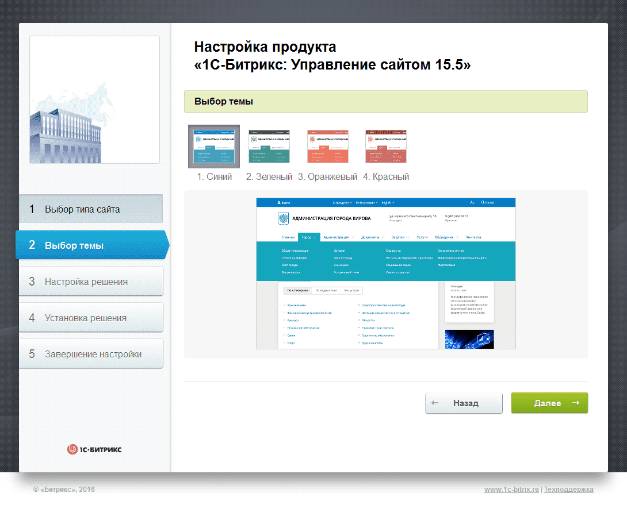Click the '3. Оранжевый' theme label
This screenshot has height=524, width=627.
click(327, 176)
